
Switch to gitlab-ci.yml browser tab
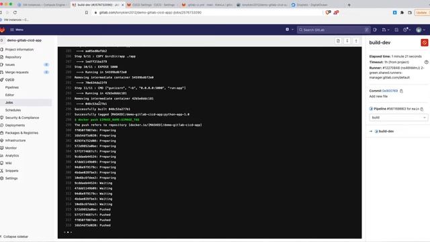coord(208,5)
